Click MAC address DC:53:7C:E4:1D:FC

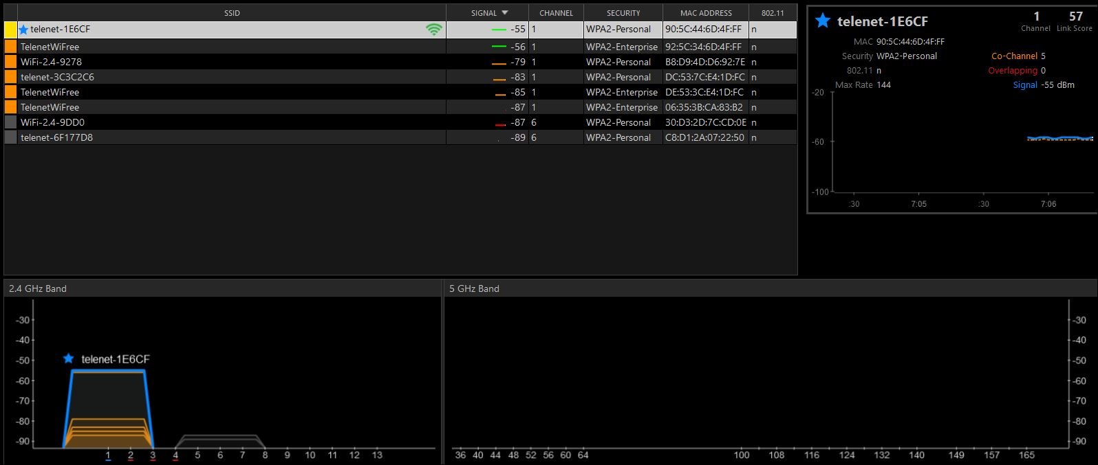point(705,77)
